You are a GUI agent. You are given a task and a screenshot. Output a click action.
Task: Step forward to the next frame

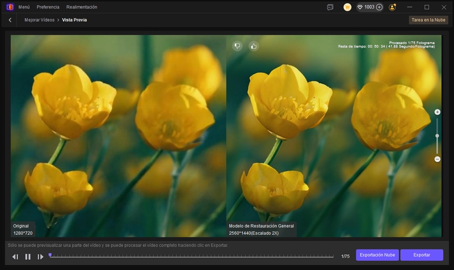point(40,256)
